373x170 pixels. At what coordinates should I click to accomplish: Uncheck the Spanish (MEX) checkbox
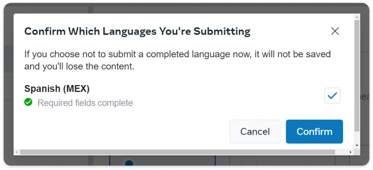point(332,96)
